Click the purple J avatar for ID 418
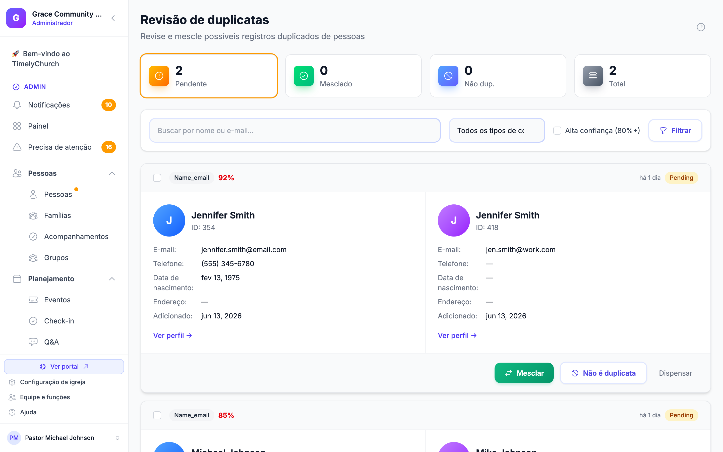 coord(454,220)
